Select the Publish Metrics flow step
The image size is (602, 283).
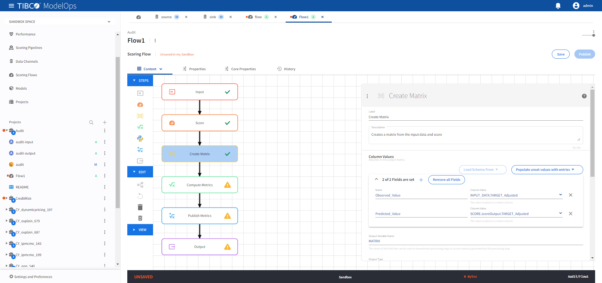200,216
